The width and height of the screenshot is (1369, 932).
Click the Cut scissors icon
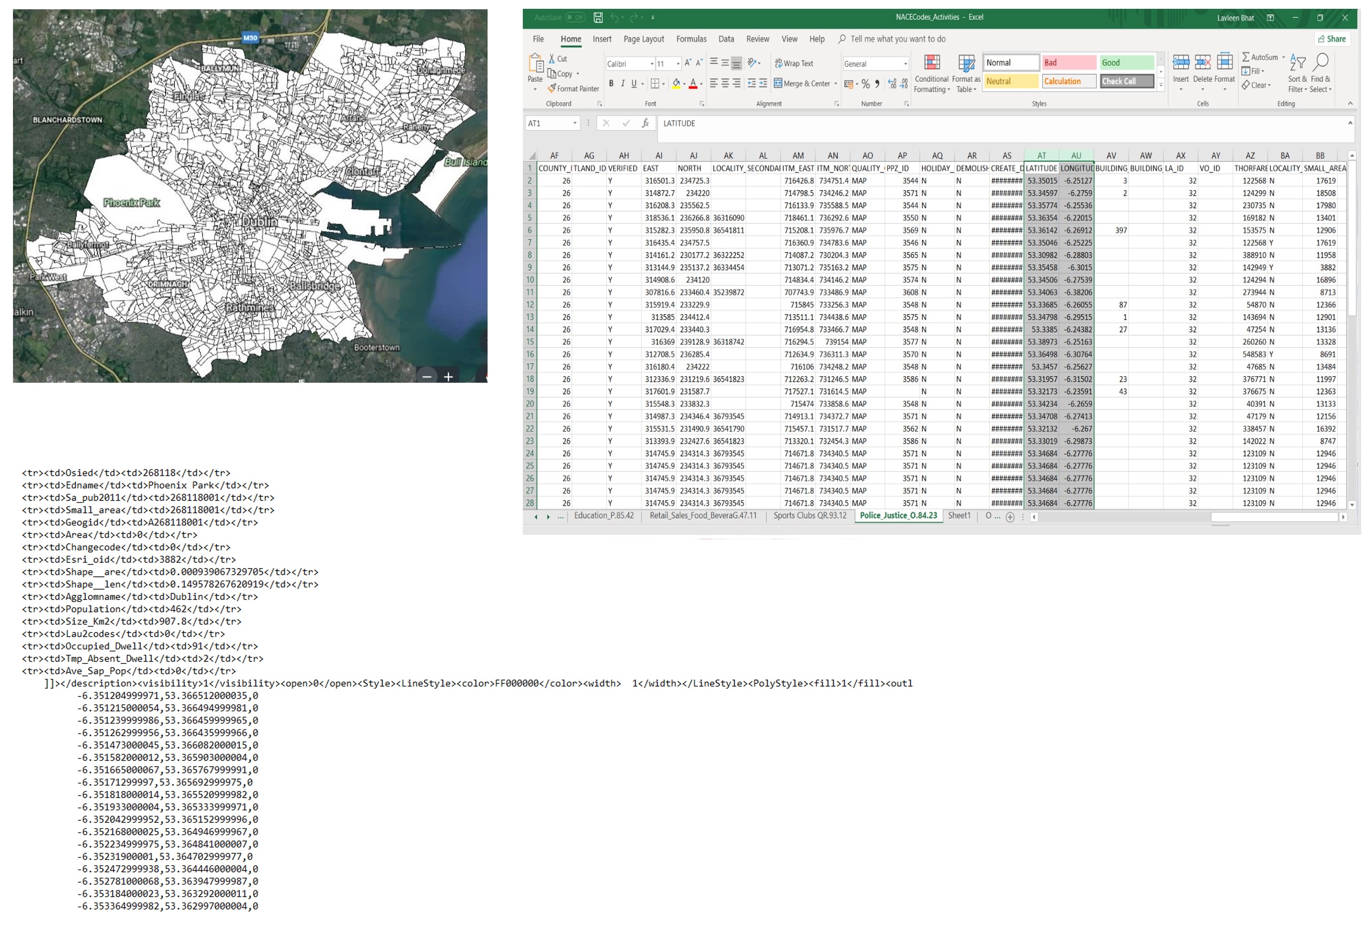coord(552,58)
